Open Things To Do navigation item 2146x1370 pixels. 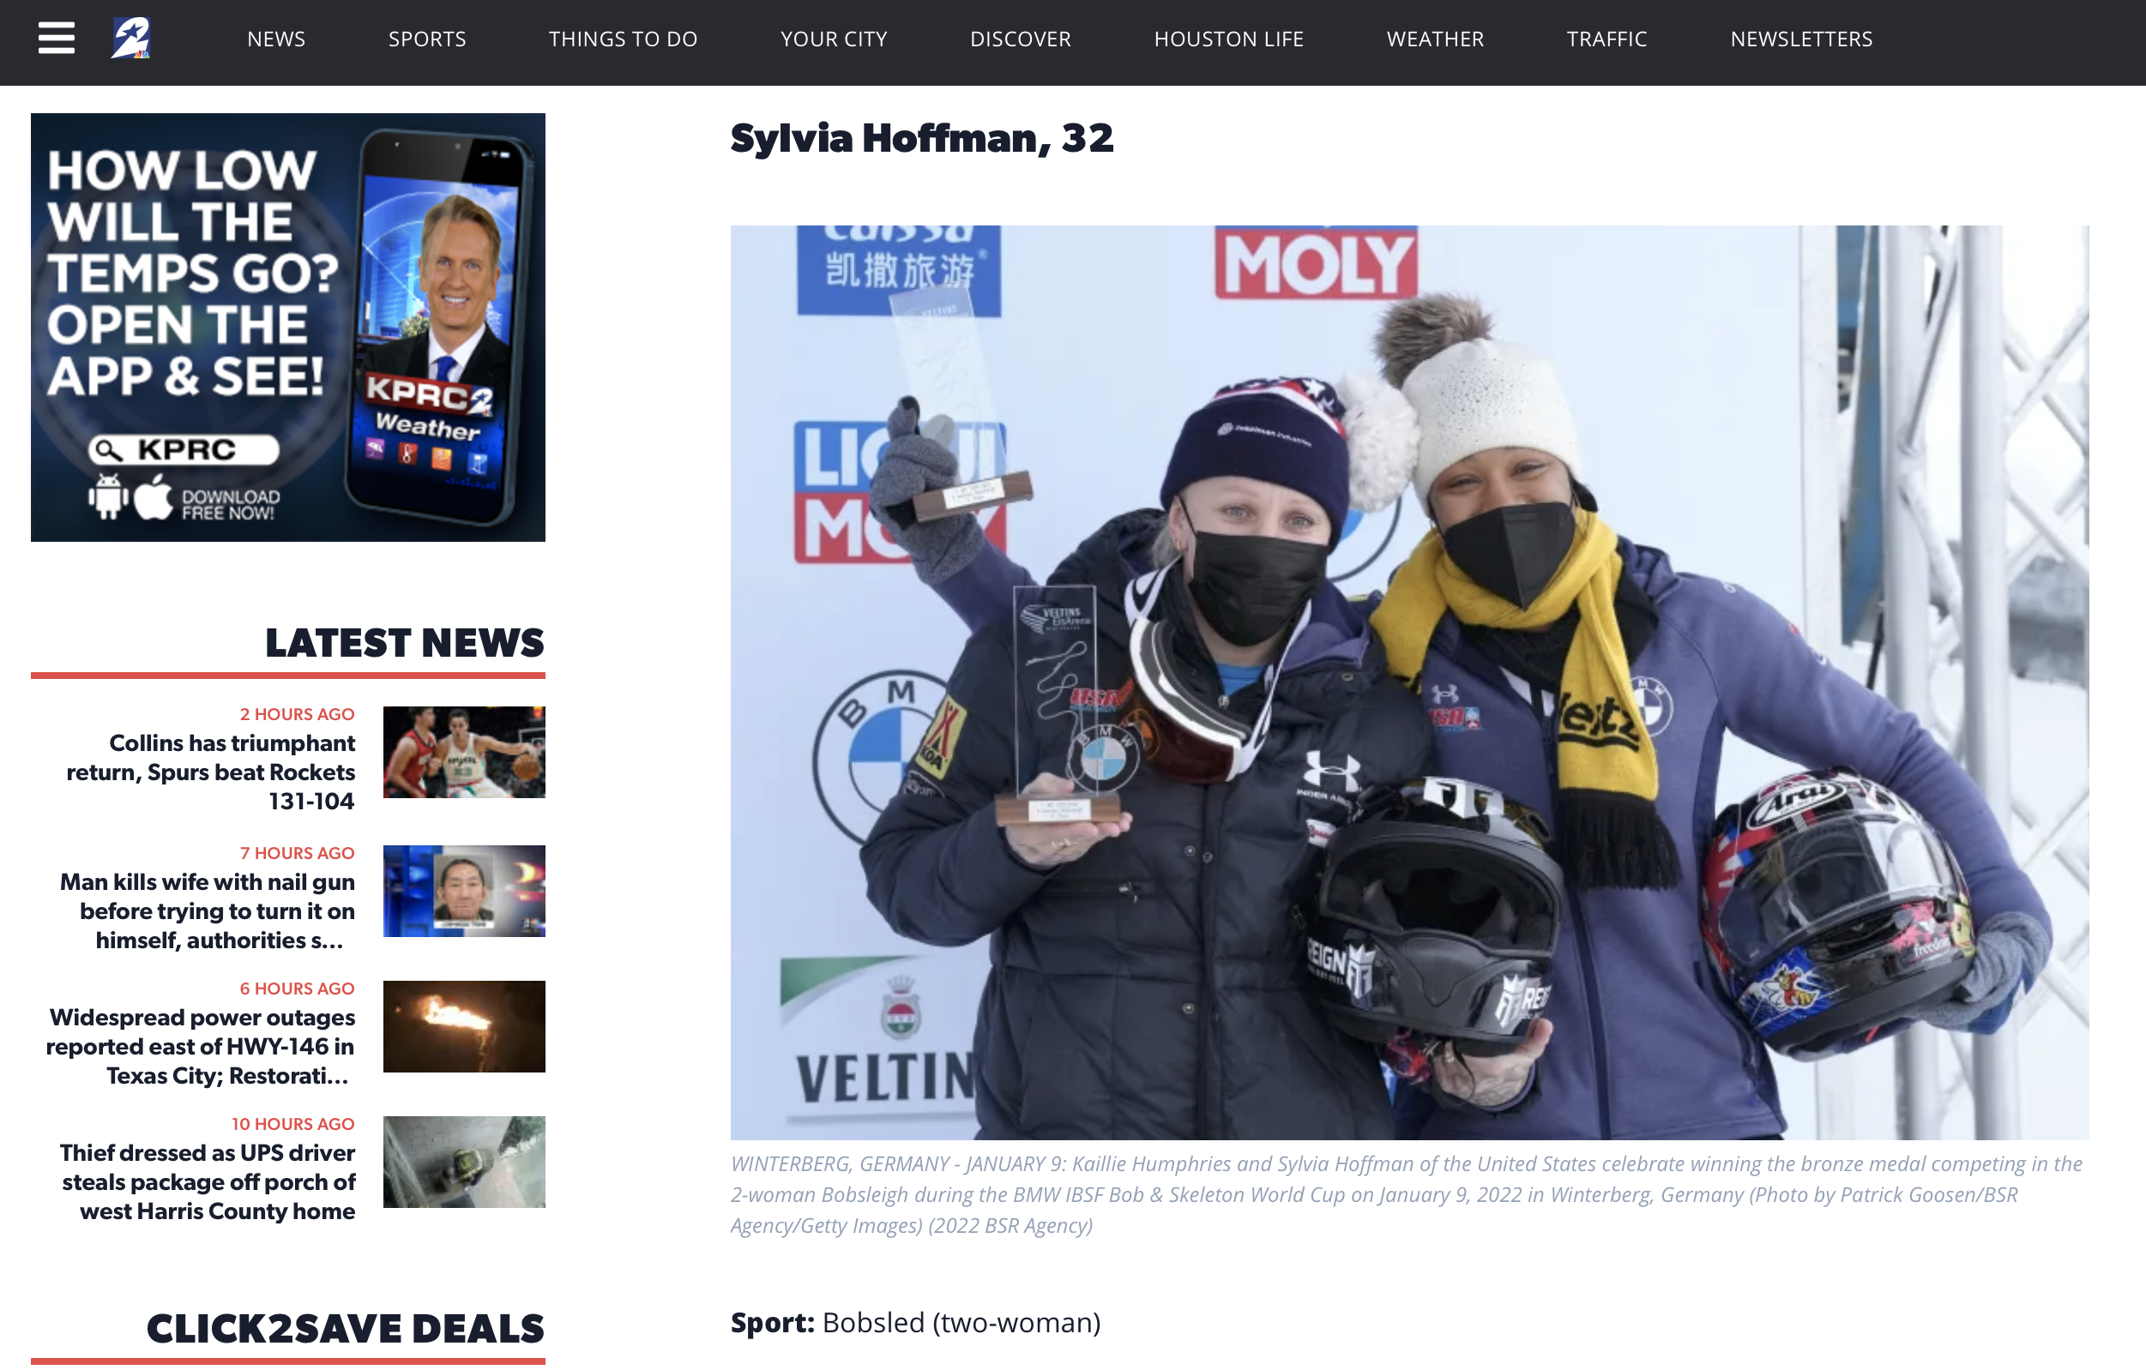pyautogui.click(x=623, y=39)
